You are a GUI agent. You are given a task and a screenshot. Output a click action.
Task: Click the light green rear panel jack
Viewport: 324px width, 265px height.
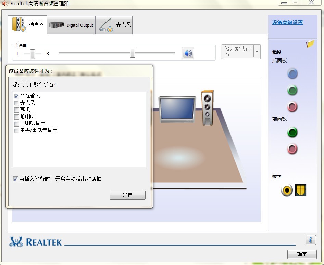coord(292,90)
